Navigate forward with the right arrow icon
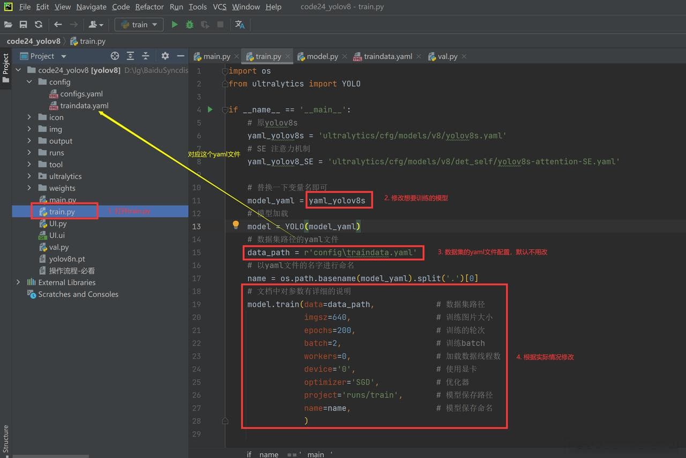Screen dimensions: 686x458 (x=74, y=25)
